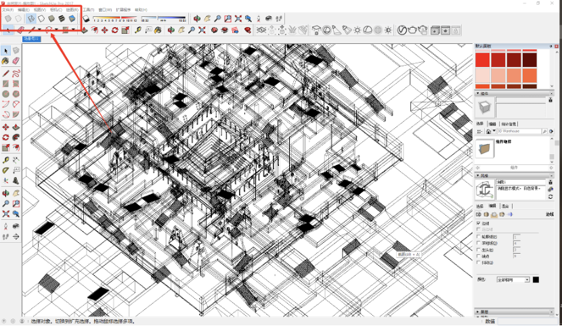Expand the collapsed section at the panel bottom

pos(478,312)
